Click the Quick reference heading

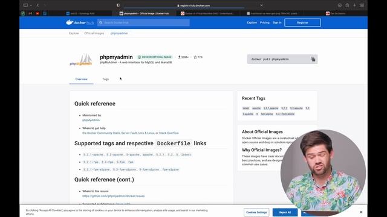pos(95,104)
